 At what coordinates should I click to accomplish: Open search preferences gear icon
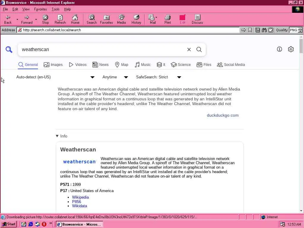click(x=291, y=49)
